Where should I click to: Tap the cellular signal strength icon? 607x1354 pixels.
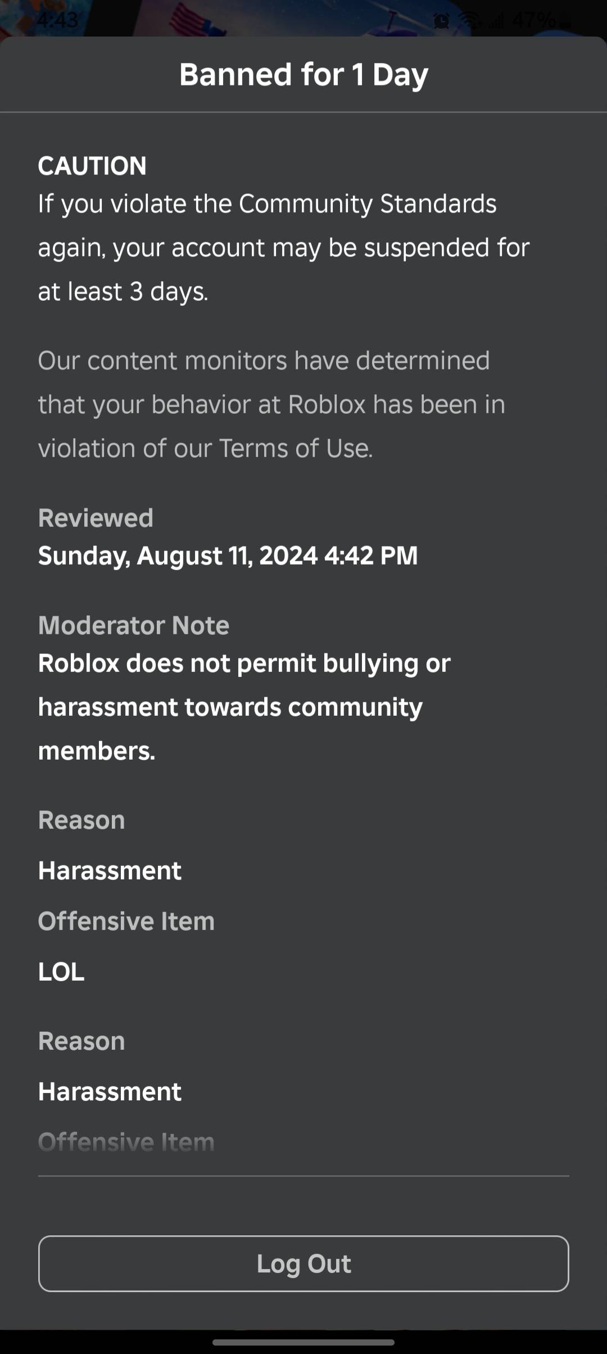[496, 21]
